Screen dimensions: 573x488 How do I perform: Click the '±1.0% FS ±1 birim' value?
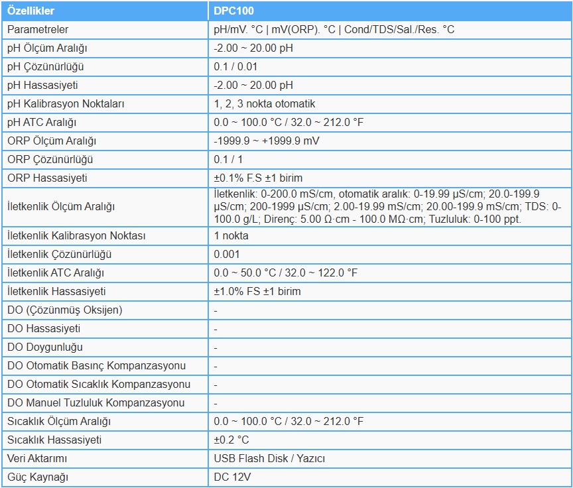[x=257, y=292]
